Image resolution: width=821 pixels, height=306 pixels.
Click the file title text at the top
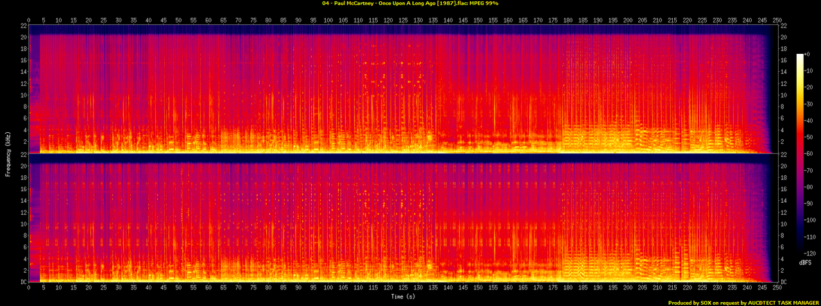[x=410, y=3]
